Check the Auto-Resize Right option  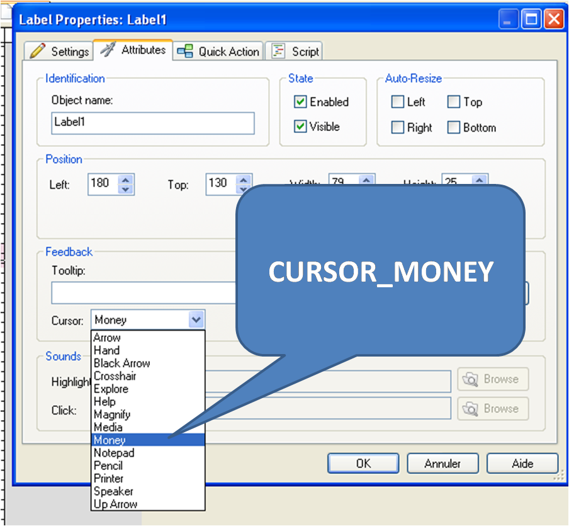point(397,127)
